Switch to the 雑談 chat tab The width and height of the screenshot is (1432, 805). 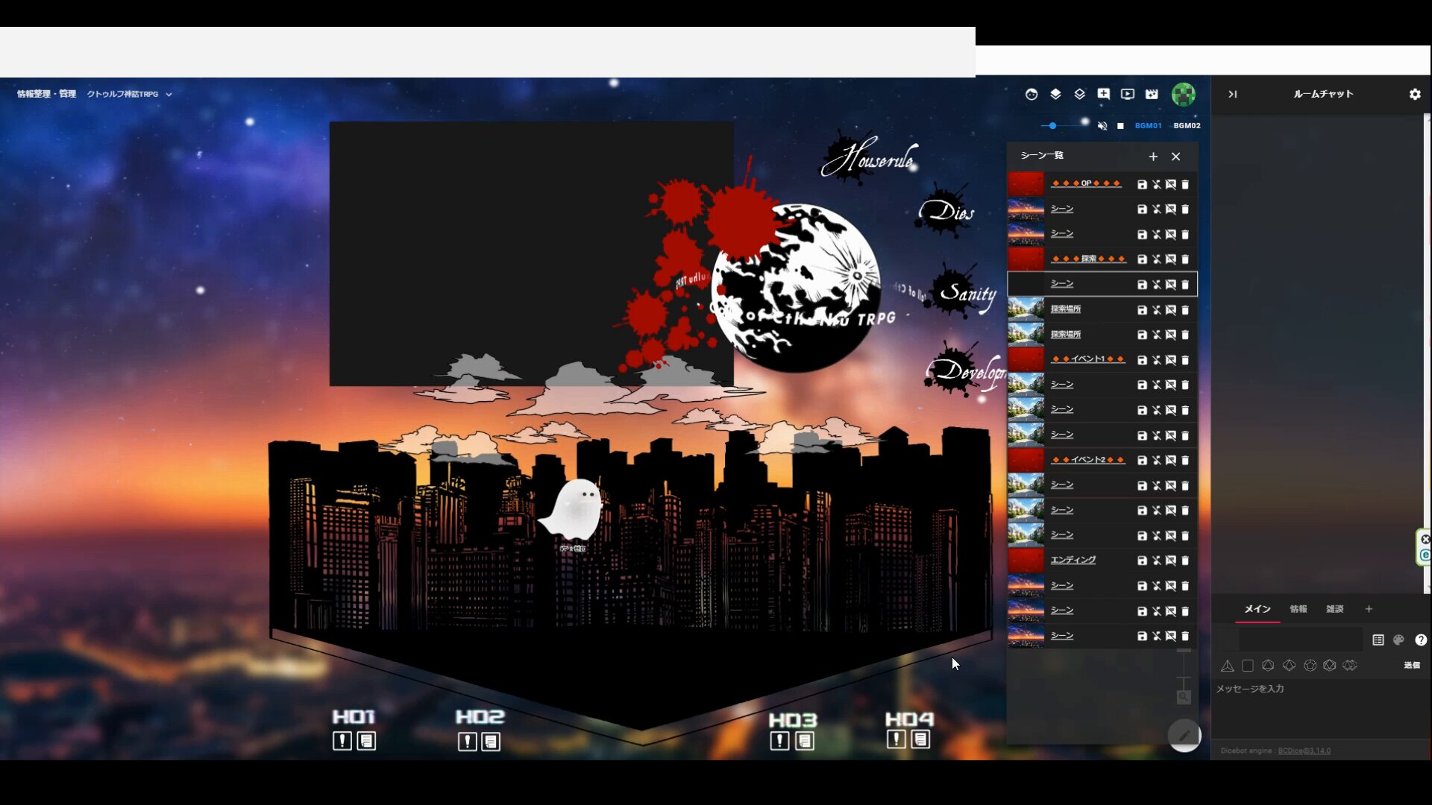tap(1334, 609)
